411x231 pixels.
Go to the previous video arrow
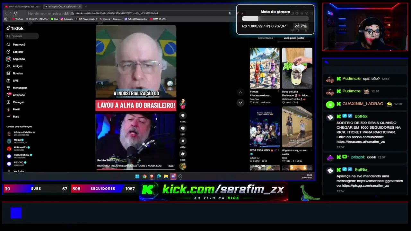(x=240, y=92)
